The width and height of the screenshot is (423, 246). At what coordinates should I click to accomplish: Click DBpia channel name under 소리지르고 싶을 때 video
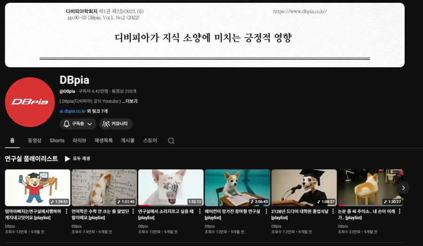(x=143, y=226)
